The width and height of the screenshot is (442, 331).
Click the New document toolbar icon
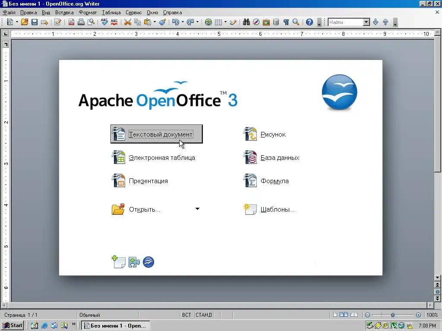click(10, 22)
